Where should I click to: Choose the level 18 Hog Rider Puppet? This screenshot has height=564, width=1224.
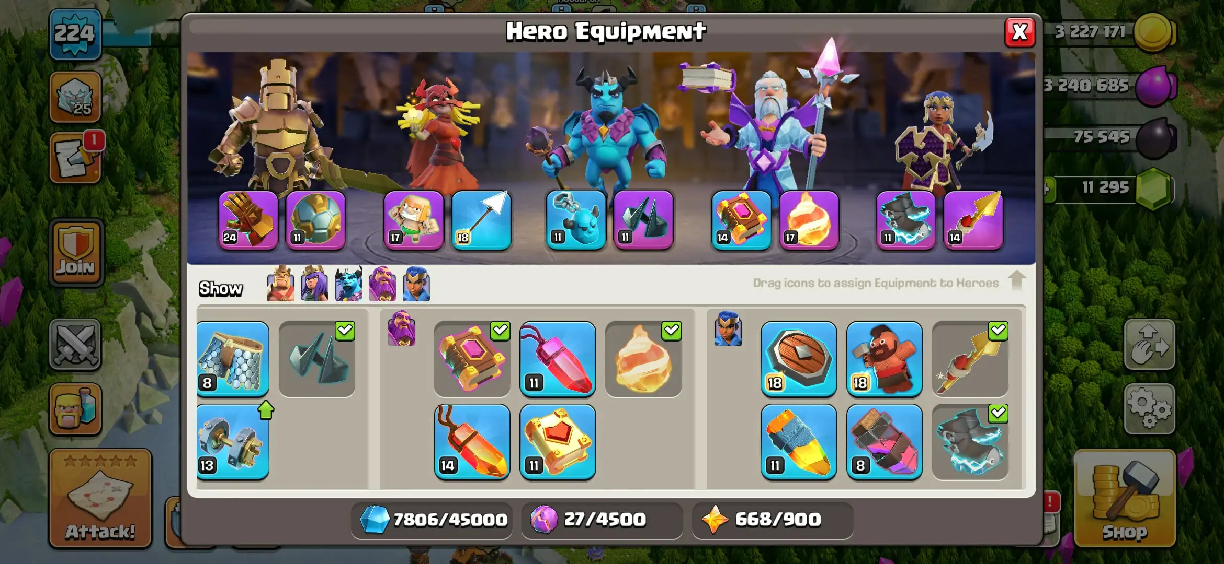[884, 359]
